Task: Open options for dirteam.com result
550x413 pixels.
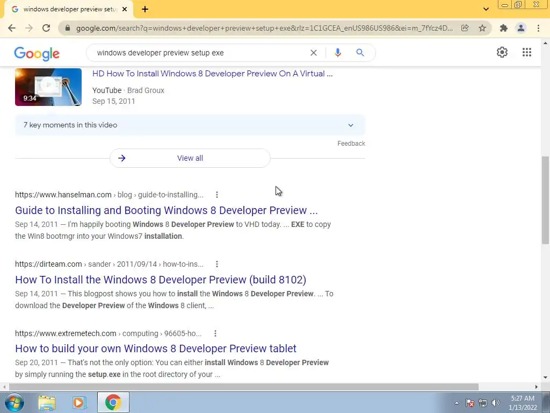Action: pyautogui.click(x=217, y=264)
